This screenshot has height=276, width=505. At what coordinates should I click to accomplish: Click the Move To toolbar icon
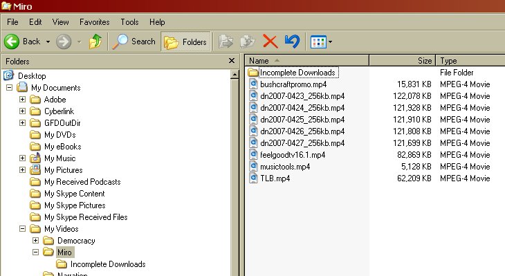point(226,42)
